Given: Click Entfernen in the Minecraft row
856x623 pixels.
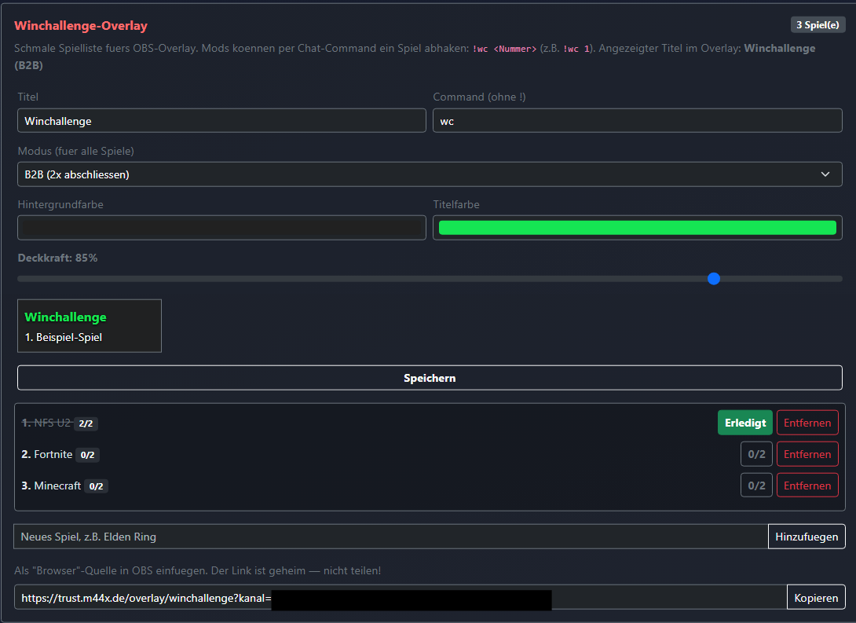Looking at the screenshot, I should point(807,486).
